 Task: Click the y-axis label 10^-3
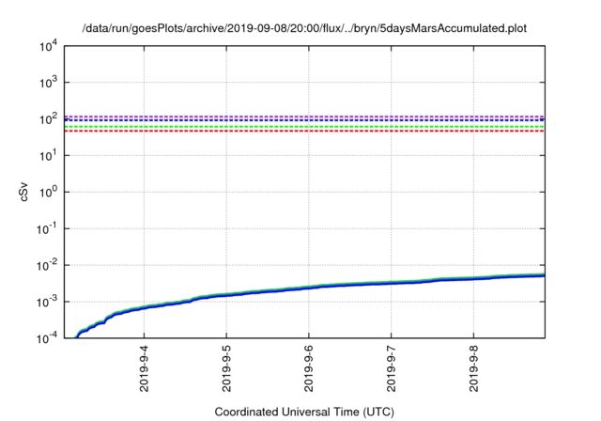click(x=47, y=303)
